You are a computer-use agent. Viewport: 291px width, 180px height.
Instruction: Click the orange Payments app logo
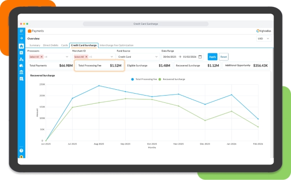(x=30, y=31)
